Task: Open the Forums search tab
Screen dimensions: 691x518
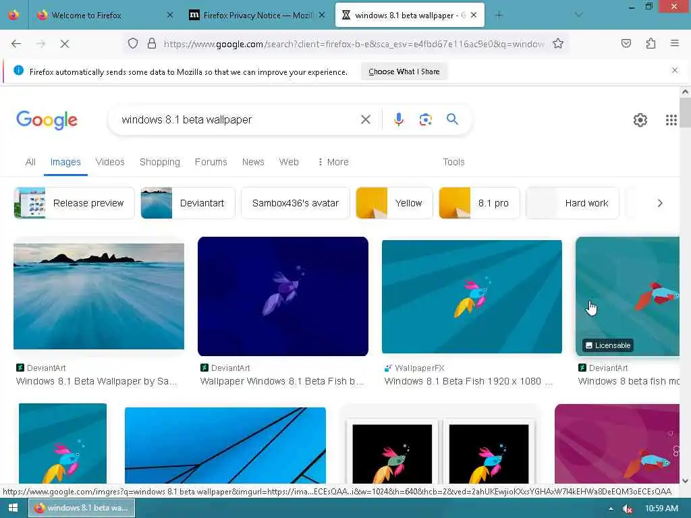Action: coord(211,162)
